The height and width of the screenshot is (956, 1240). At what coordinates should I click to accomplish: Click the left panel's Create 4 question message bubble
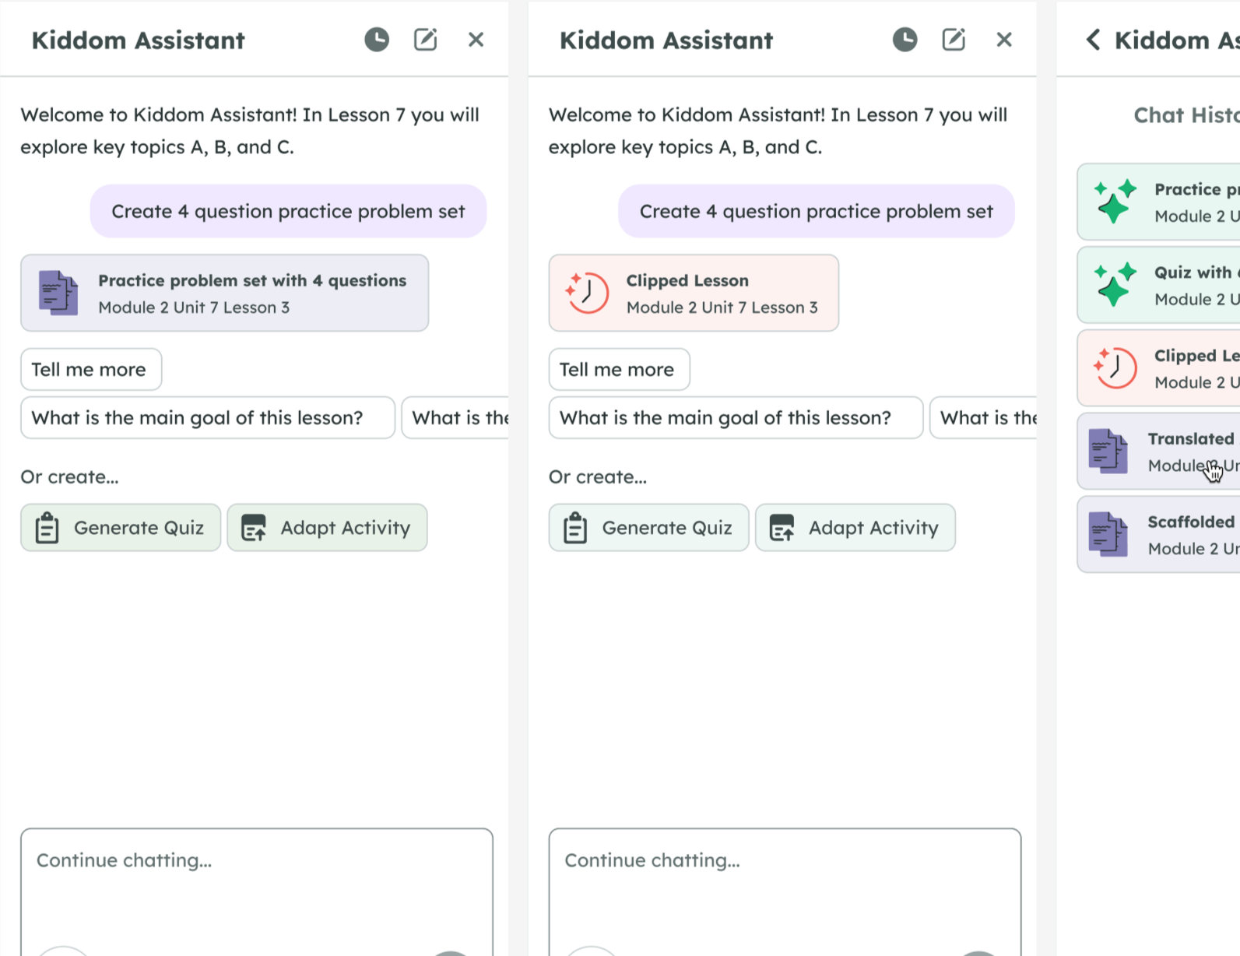[288, 211]
